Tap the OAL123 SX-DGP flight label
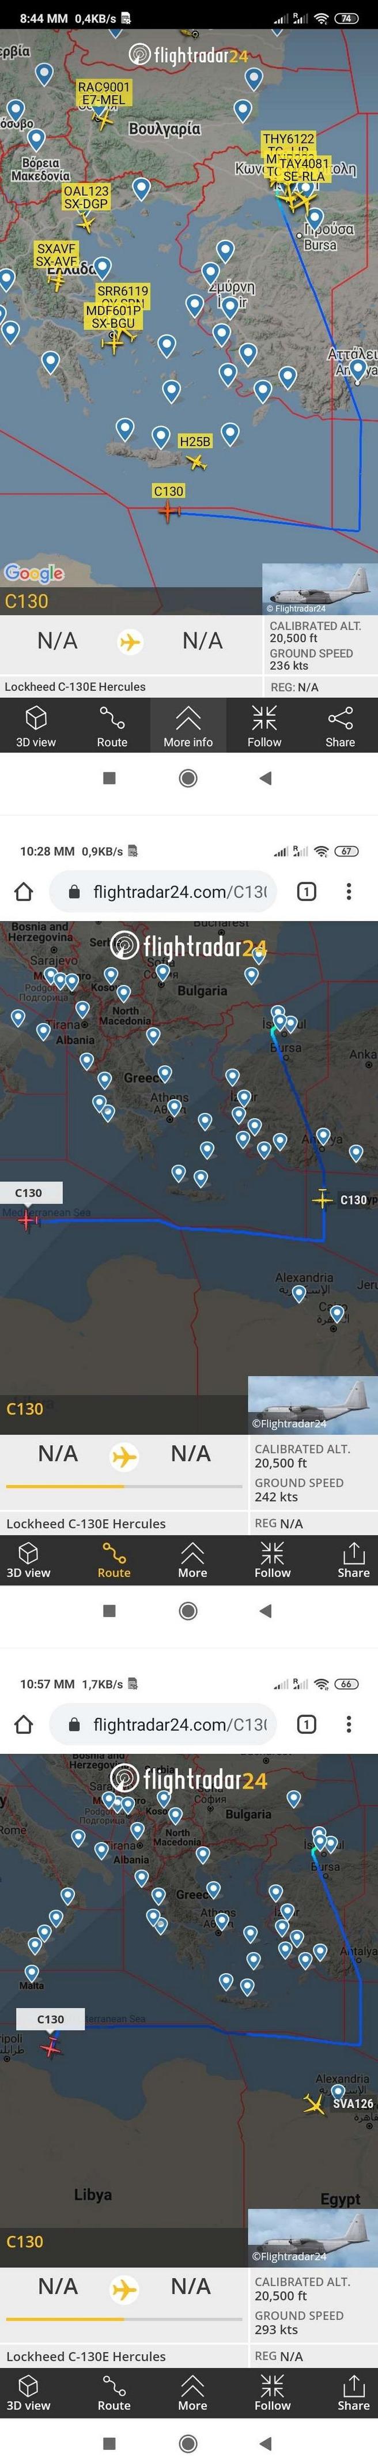The width and height of the screenshot is (378, 2458). tap(86, 197)
